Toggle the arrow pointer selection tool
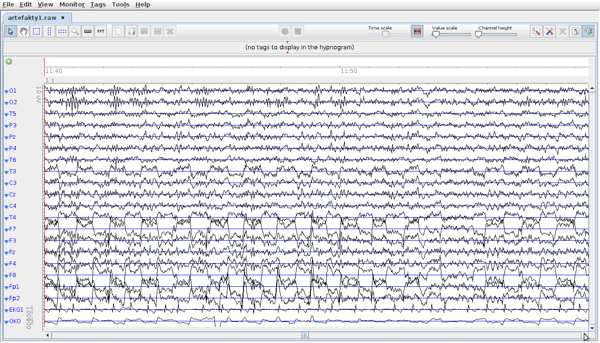600x343 pixels. [11, 31]
